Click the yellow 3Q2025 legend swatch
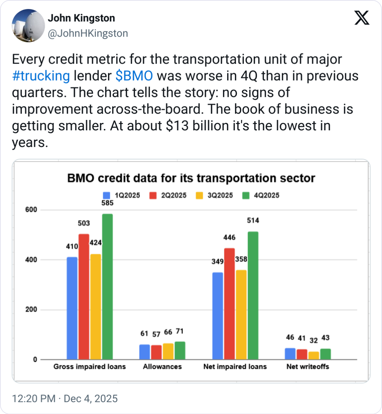382x414 pixels. point(199,195)
